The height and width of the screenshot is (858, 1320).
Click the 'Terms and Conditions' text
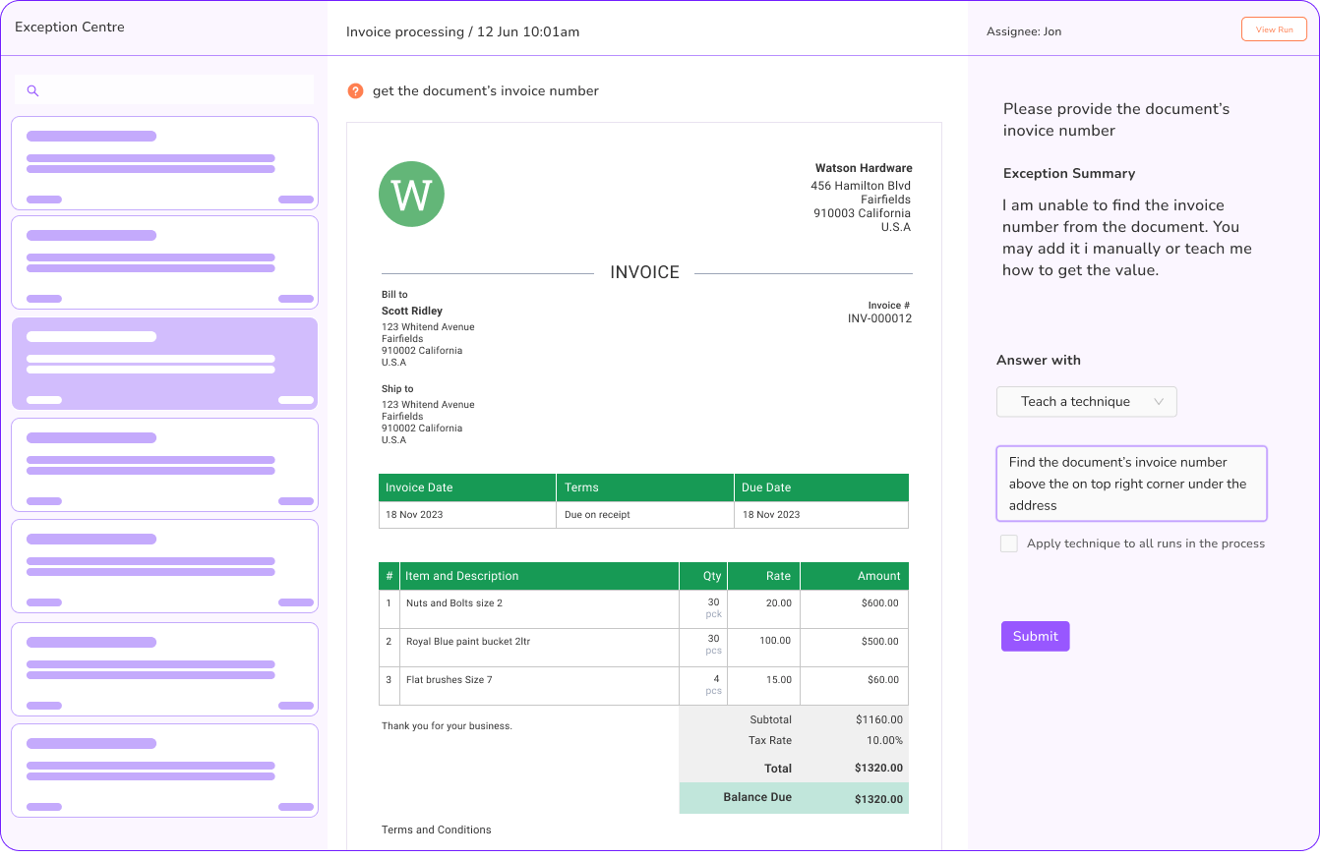(437, 829)
